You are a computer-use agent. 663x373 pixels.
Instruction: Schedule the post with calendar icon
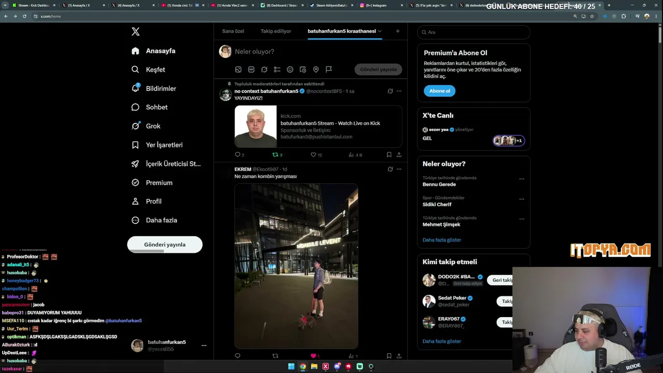(x=303, y=69)
